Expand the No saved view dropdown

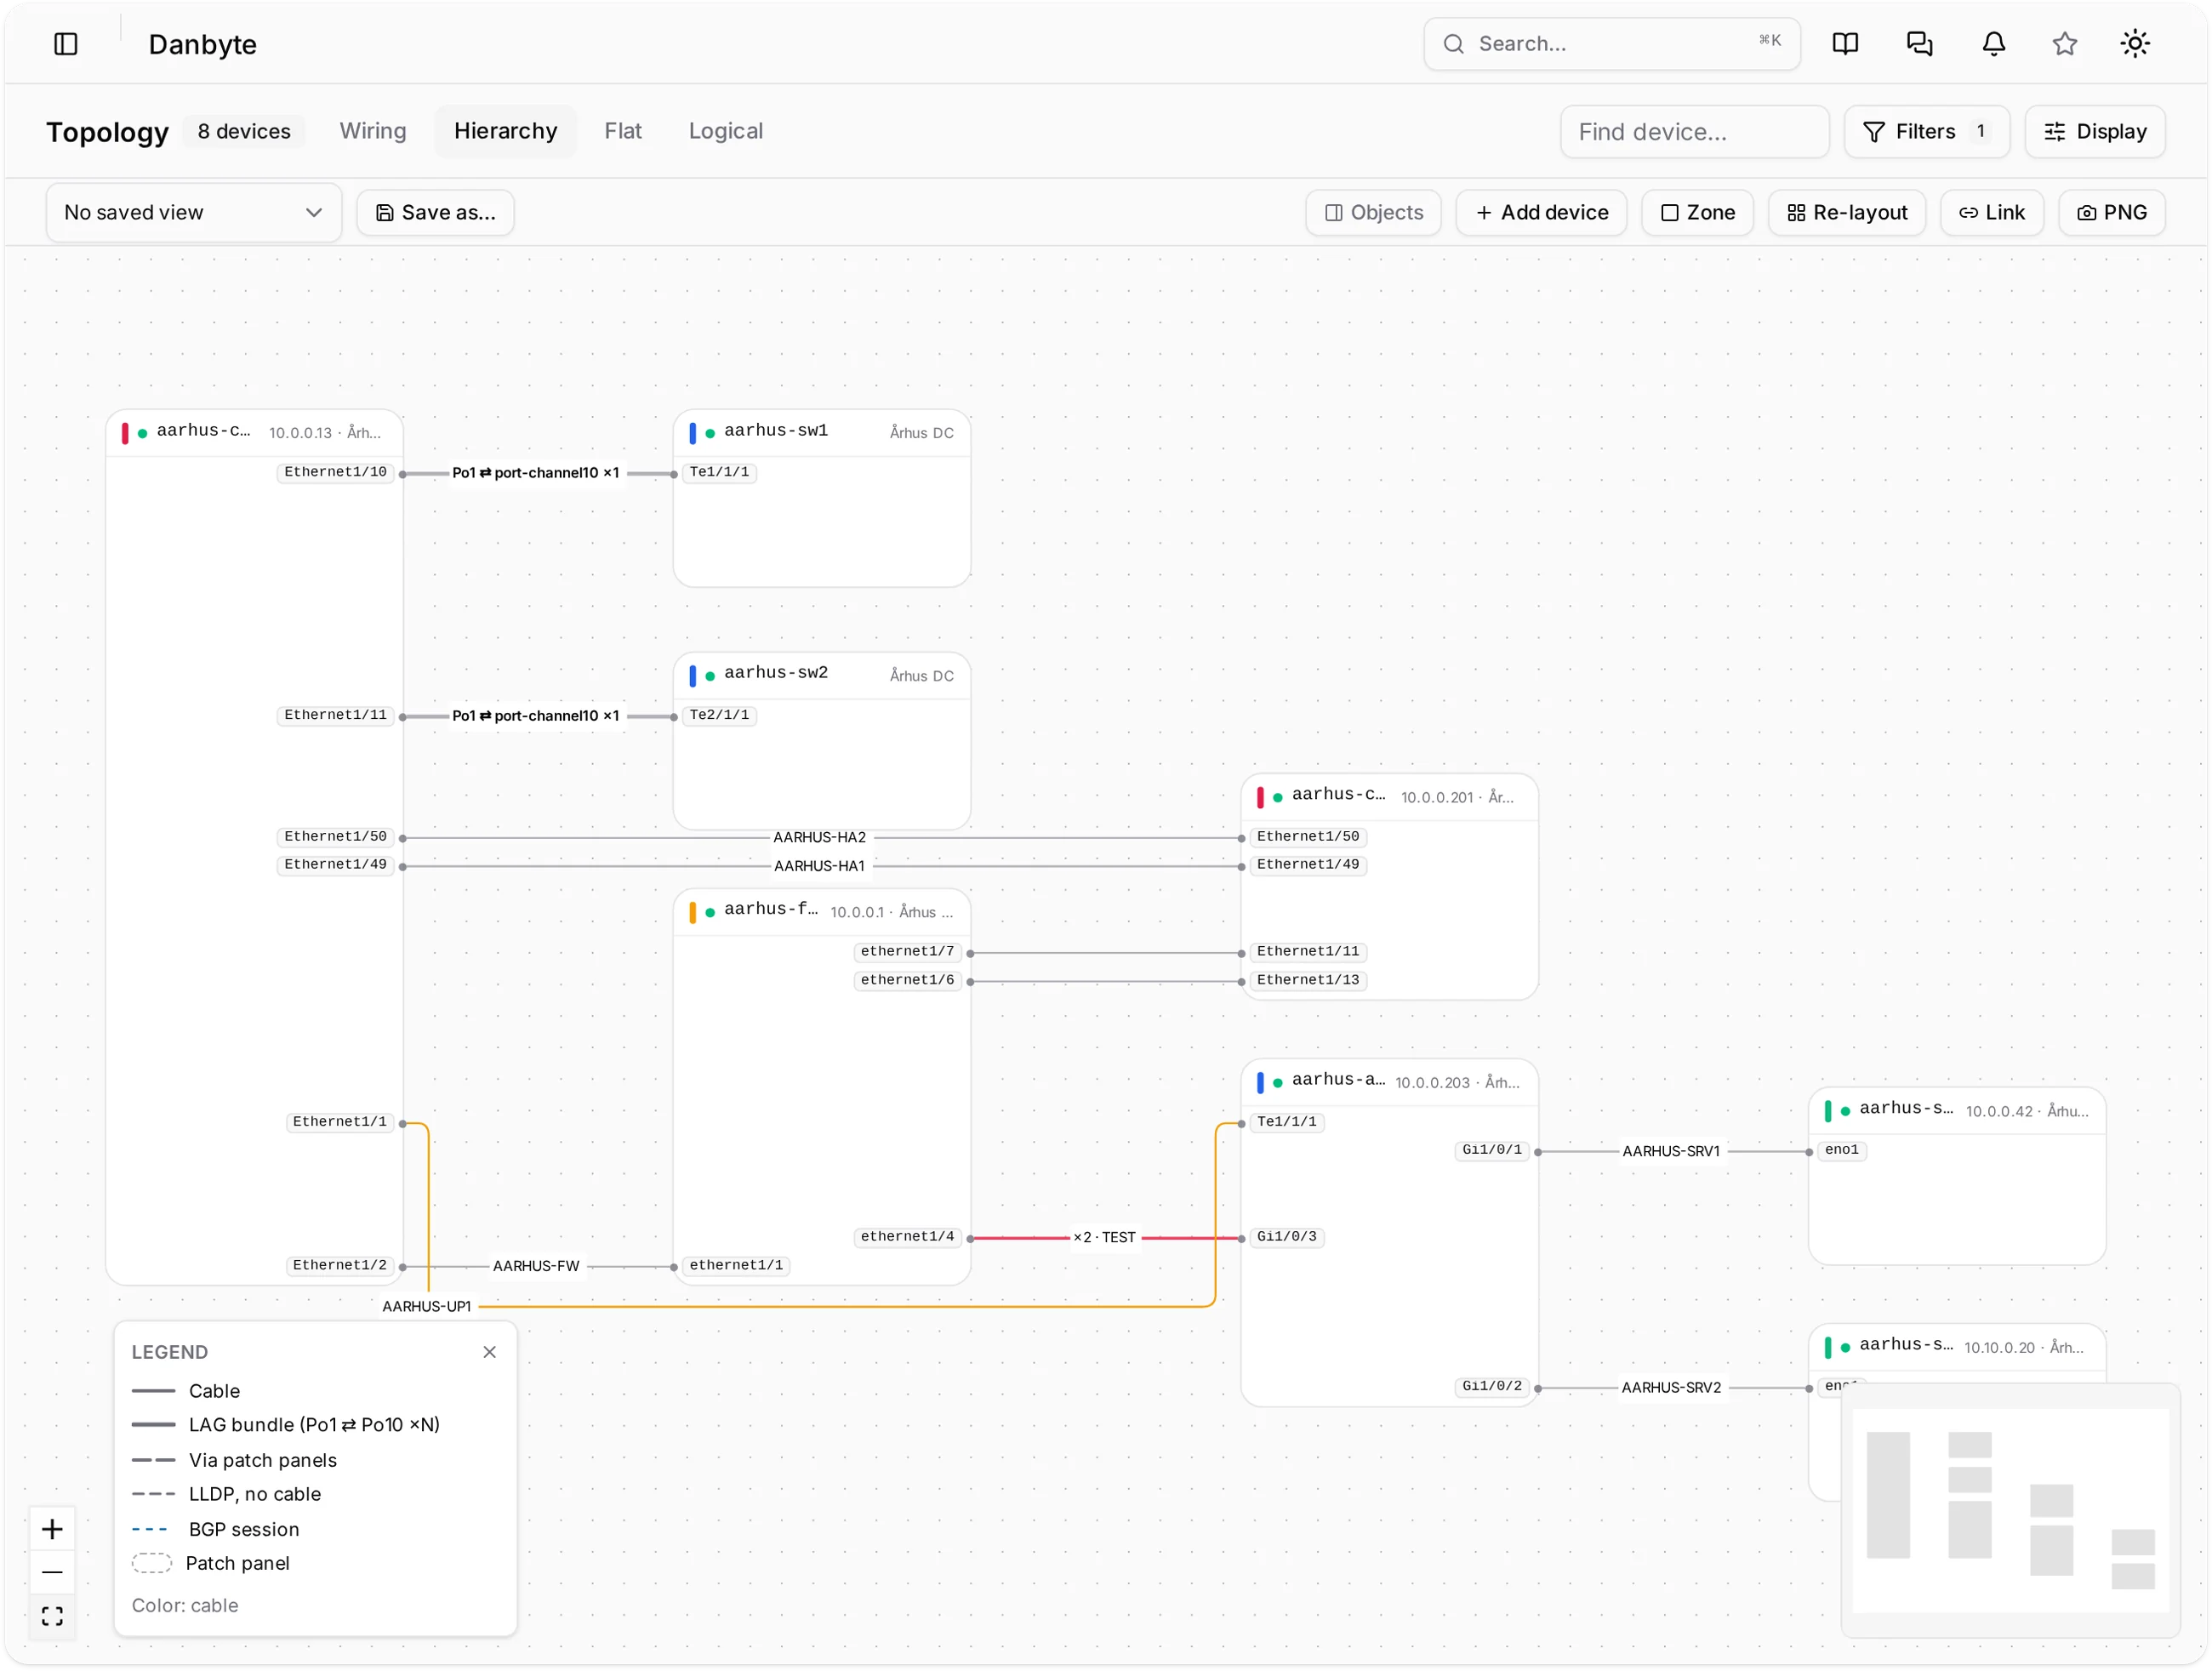(194, 213)
